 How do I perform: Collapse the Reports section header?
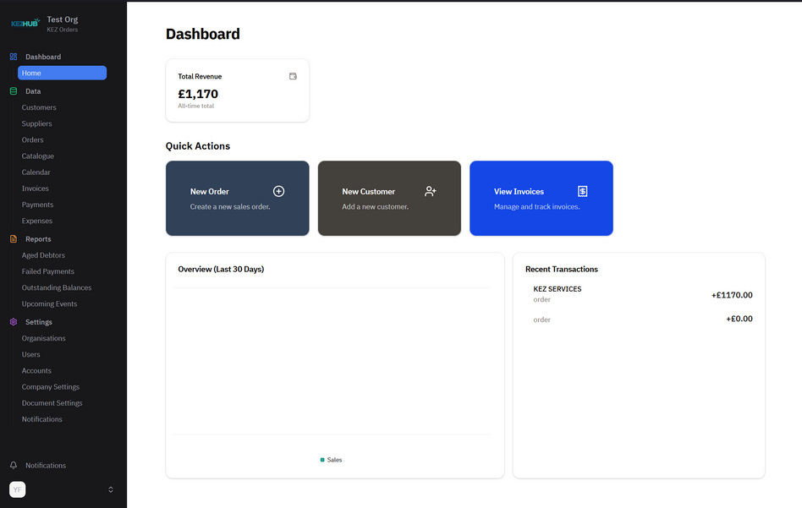38,239
